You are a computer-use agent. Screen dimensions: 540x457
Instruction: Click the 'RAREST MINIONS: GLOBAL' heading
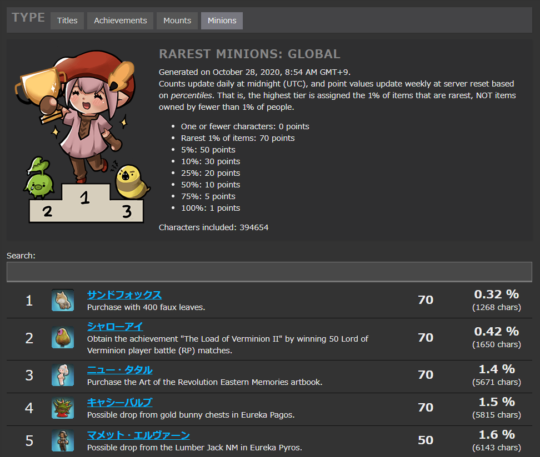pos(249,54)
